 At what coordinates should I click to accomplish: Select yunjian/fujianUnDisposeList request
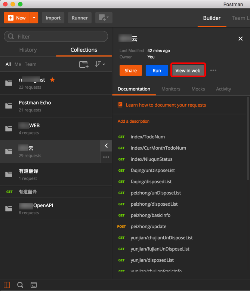click(160, 249)
